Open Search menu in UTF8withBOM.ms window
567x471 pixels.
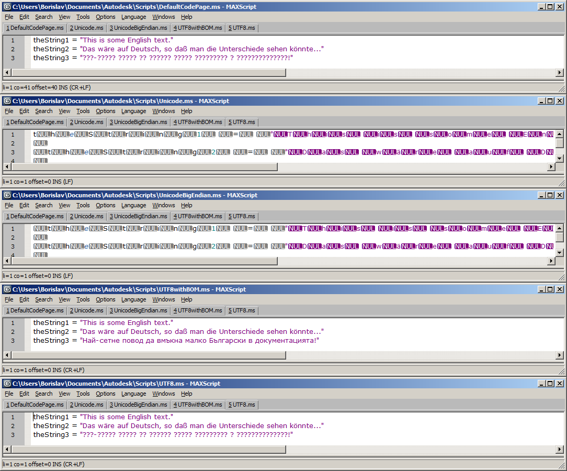point(44,299)
